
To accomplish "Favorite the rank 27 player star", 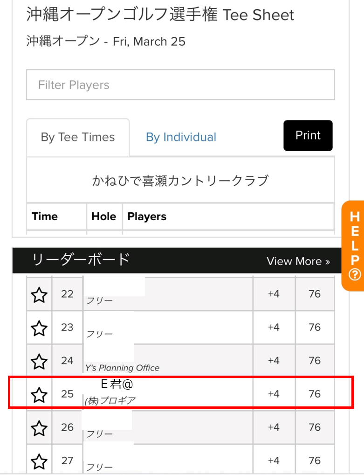I will click(39, 461).
